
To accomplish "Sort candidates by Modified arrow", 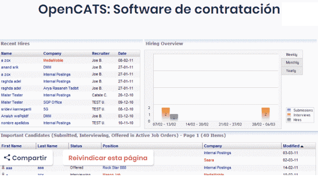I will point(302,146).
